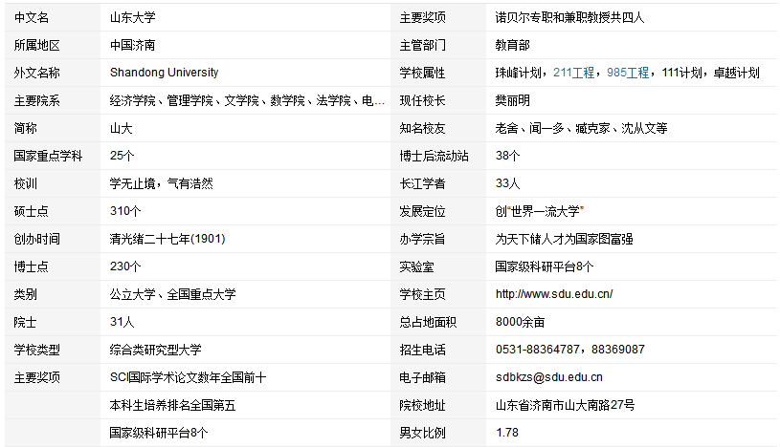
Task: Select the value 公立大学、全国重点大学
Action: click(x=172, y=294)
